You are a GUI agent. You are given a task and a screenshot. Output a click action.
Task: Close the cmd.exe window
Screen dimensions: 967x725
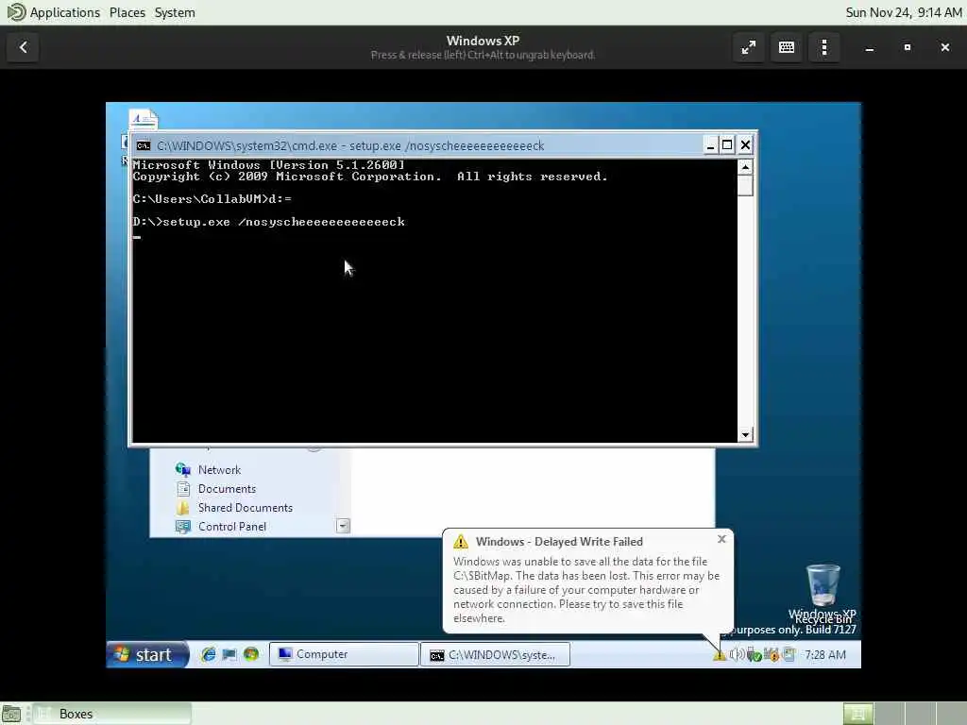point(745,144)
